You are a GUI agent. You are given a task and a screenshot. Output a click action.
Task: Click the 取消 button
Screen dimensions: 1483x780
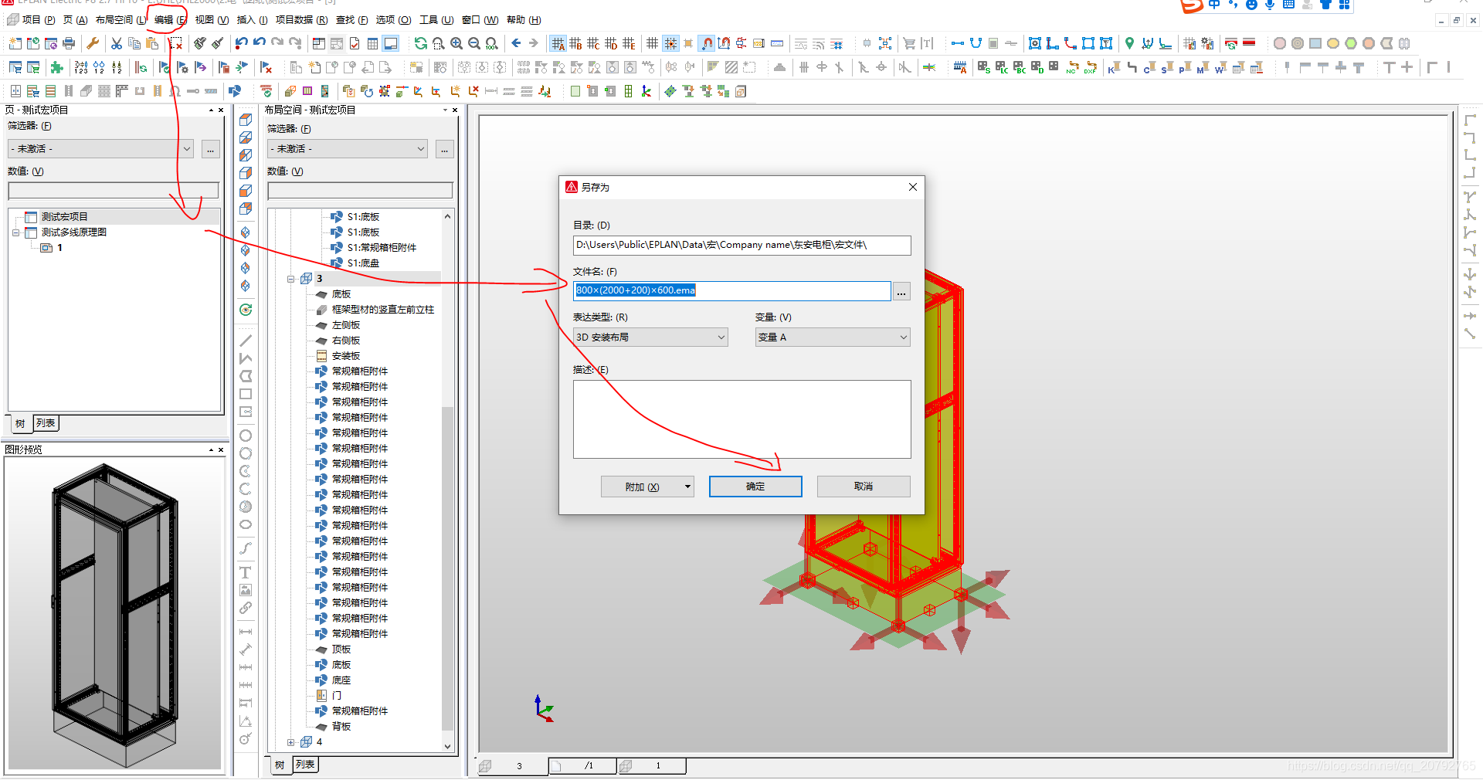click(x=863, y=487)
